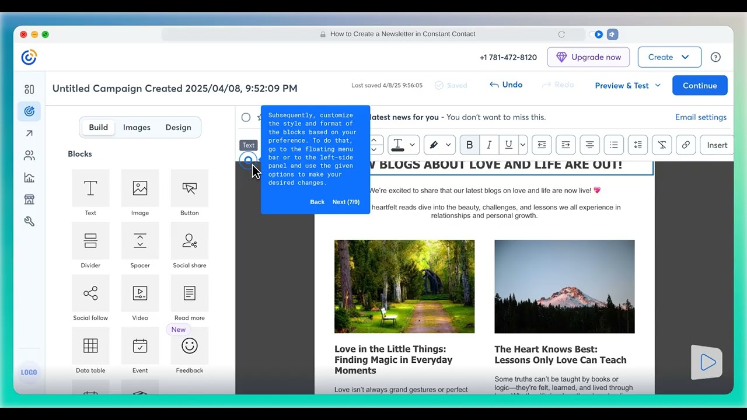Toggle bold formatting

[x=469, y=145]
